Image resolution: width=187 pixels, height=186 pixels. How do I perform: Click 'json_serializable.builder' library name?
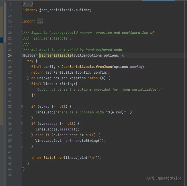point(64,10)
